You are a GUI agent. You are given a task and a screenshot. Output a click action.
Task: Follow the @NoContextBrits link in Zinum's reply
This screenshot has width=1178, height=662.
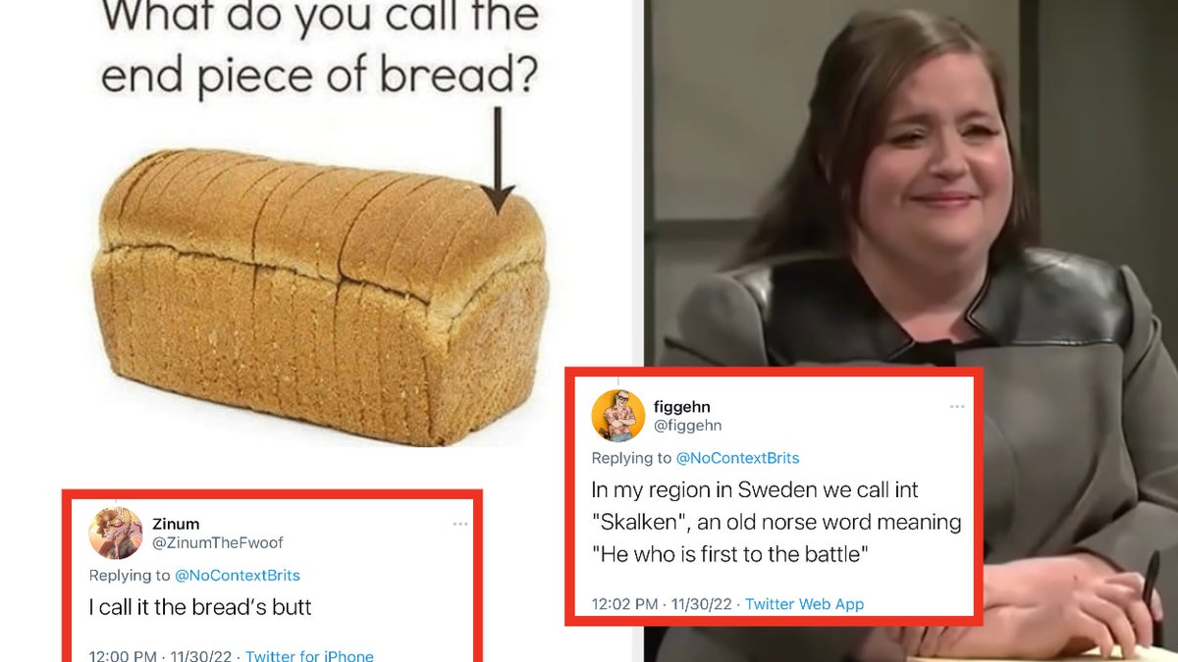(237, 576)
